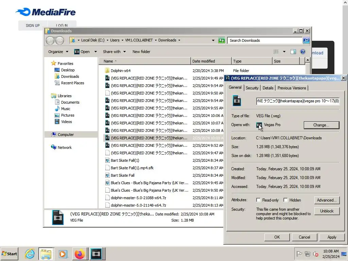Click the Explorer Back navigation arrow
Viewport: 348px width, 261px height.
coord(50,40)
